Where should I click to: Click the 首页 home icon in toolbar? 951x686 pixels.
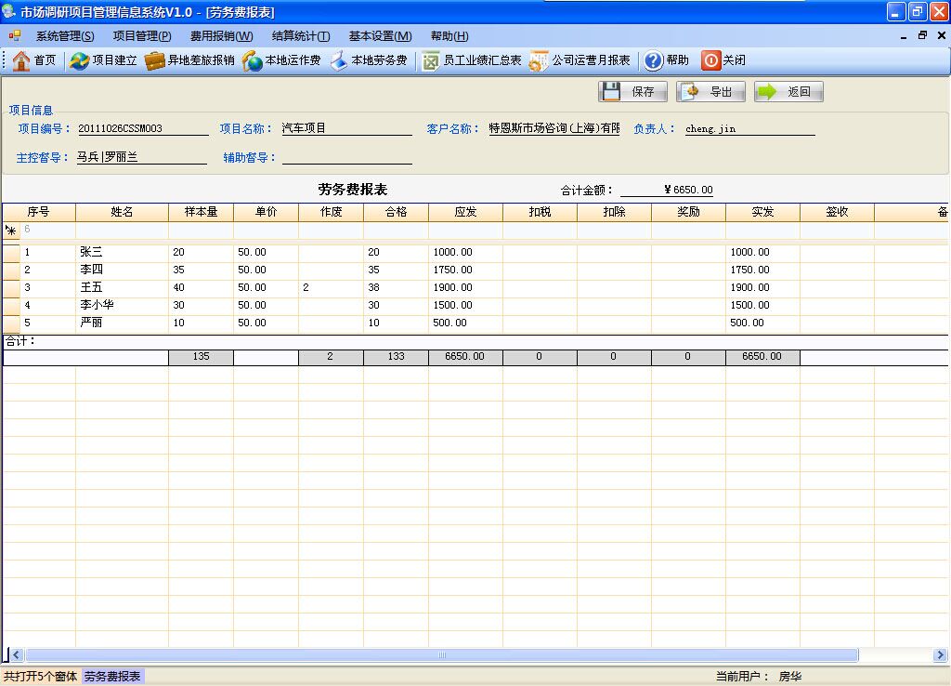pyautogui.click(x=22, y=60)
